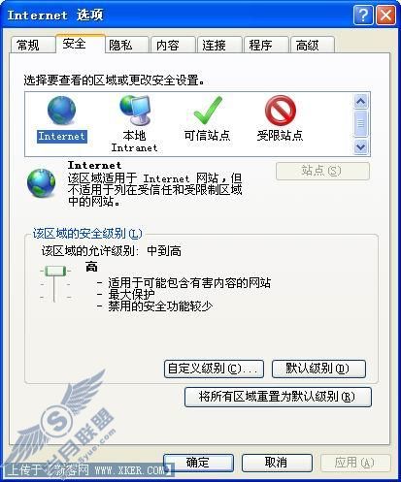
Task: Select the 本地 Intranet zone icon
Action: [x=135, y=110]
